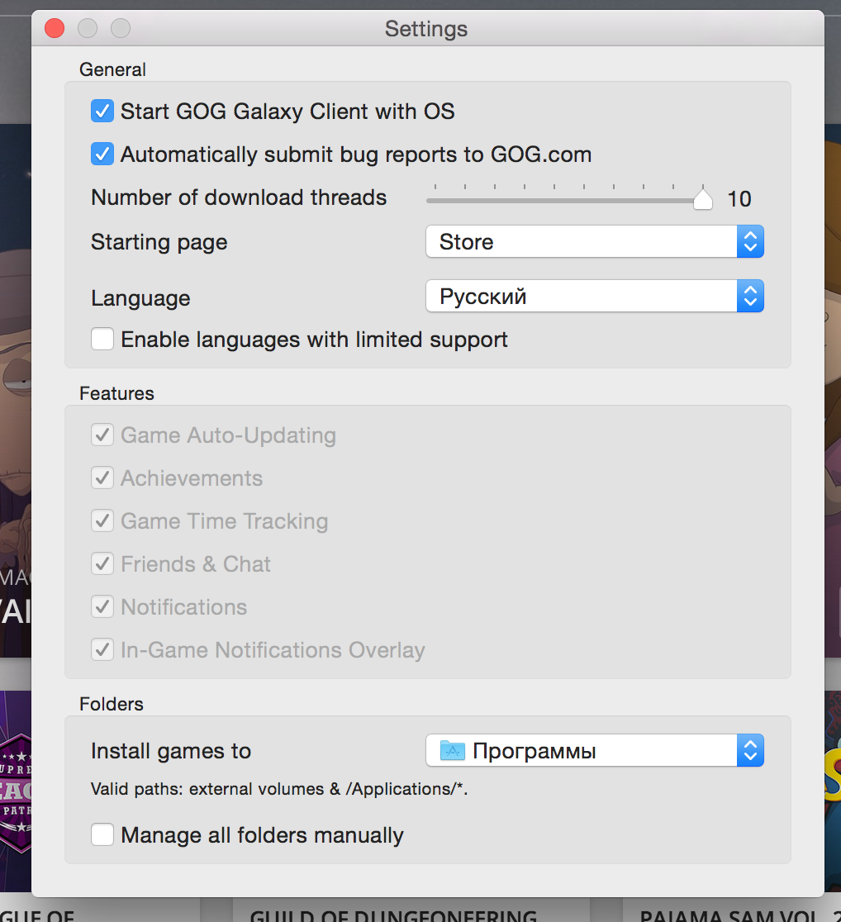Open the Install games to folder dropdown
841x922 pixels.
(595, 750)
